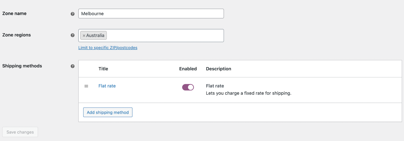404x141 pixels.
Task: Click the Enabled column header
Action: coord(188,69)
